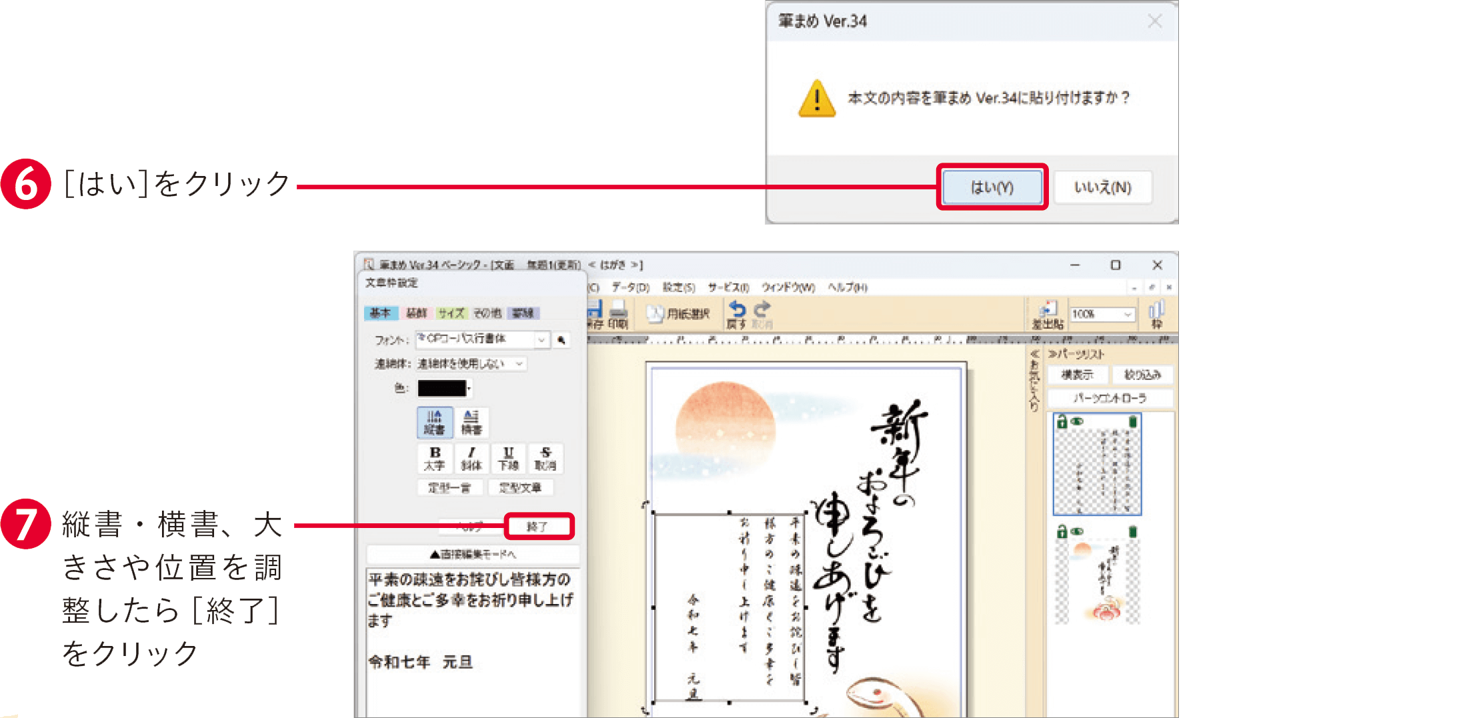This screenshot has width=1467, height=718.
Task: Expand the お気に入り side panel
Action: [1034, 380]
